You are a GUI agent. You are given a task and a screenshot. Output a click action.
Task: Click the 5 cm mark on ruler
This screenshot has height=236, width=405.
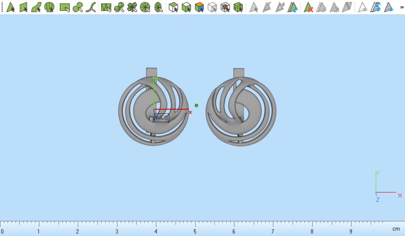[195, 231]
